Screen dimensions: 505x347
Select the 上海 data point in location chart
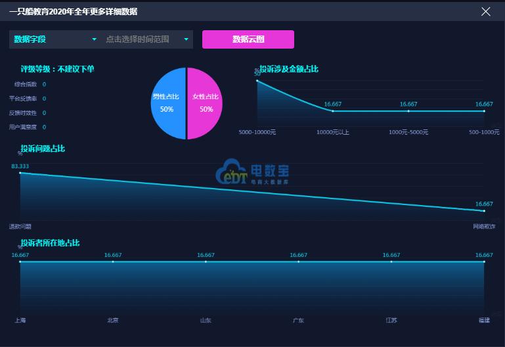pyautogui.click(x=20, y=262)
